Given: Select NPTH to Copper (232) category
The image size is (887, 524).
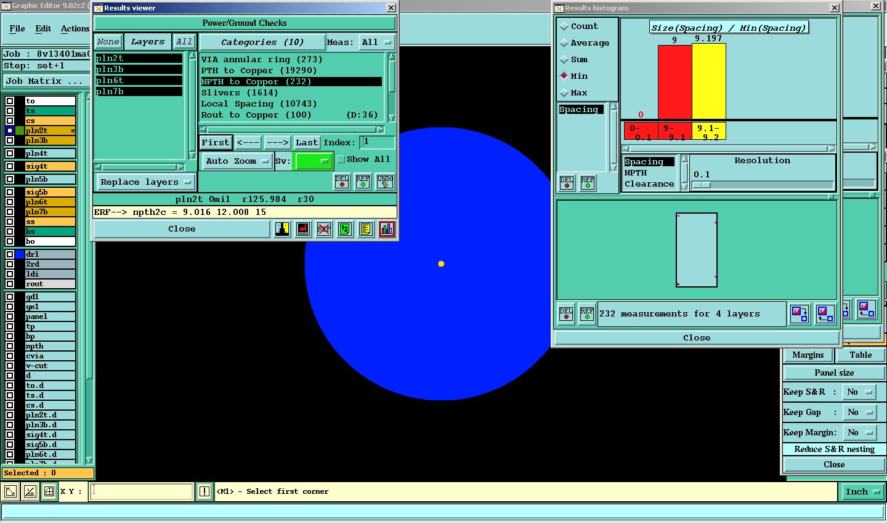Looking at the screenshot, I should (291, 82).
